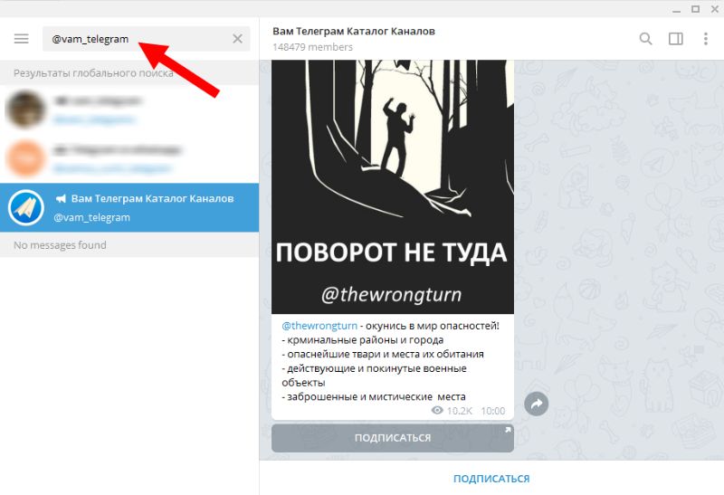Click the megaphone channel icon in result
This screenshot has height=495, width=724.
tap(61, 198)
